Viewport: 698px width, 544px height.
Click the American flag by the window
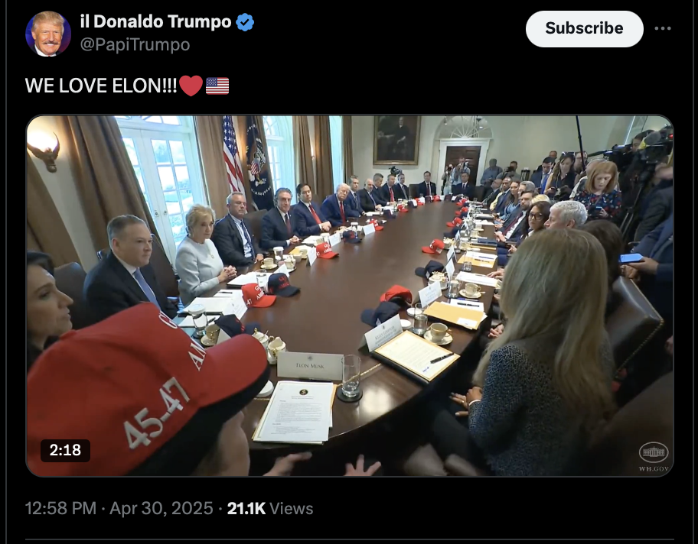233,154
